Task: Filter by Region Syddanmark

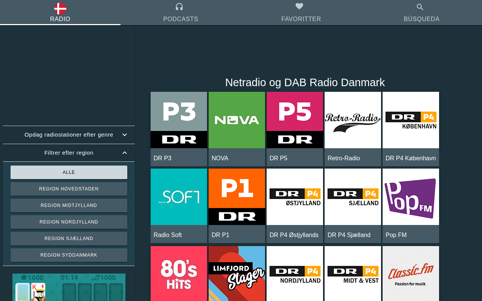Action: pyautogui.click(x=69, y=255)
